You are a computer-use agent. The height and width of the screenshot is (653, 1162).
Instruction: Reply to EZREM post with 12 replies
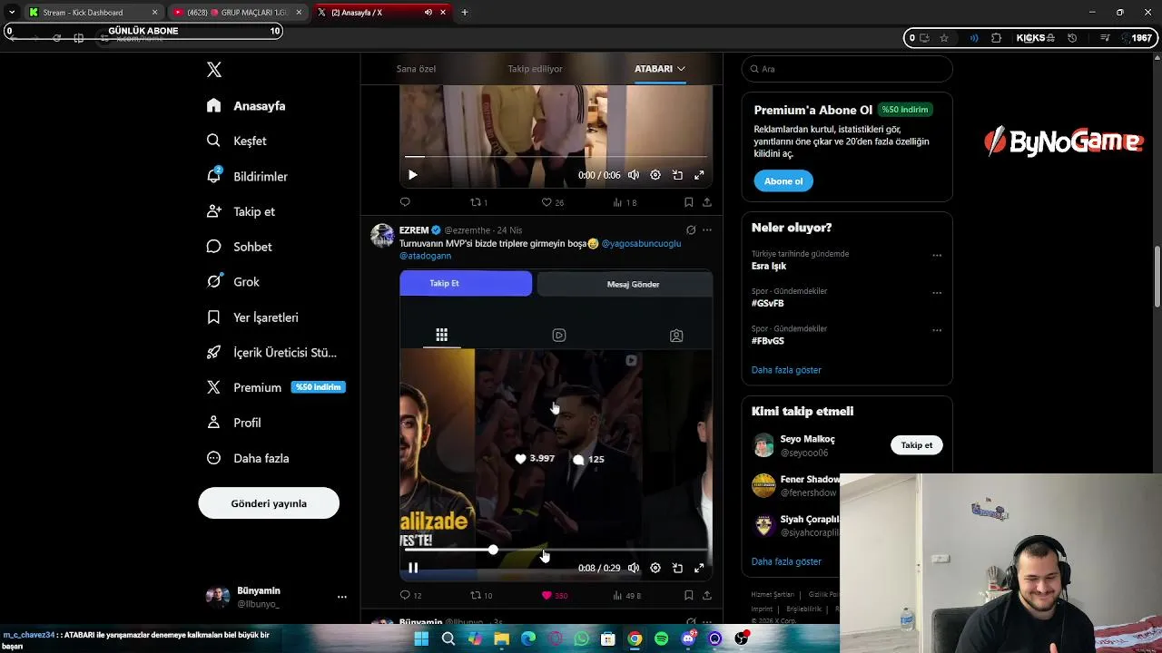point(410,596)
